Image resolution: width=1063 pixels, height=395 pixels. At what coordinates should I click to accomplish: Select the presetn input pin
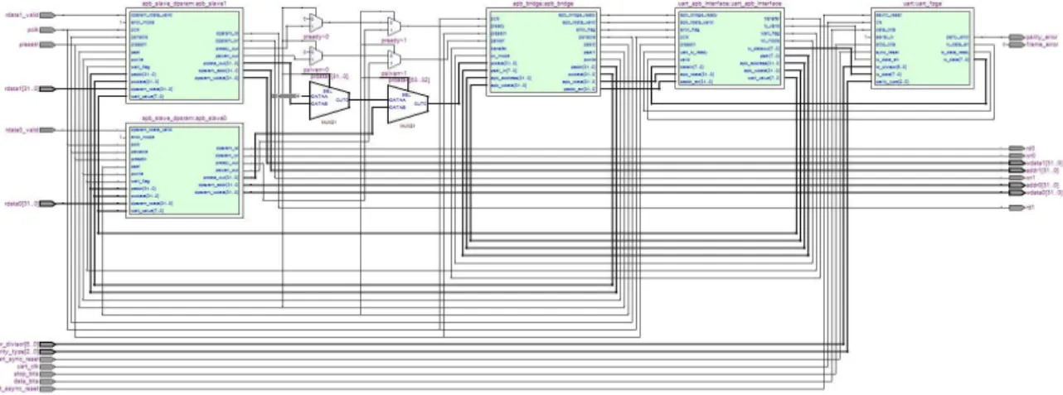(47, 43)
